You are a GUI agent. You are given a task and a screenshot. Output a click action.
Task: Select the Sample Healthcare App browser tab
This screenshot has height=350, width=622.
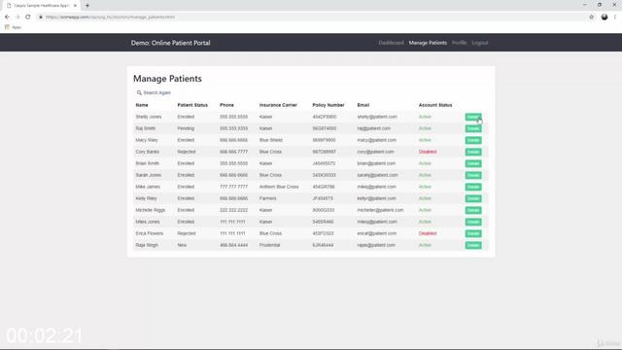coord(42,6)
